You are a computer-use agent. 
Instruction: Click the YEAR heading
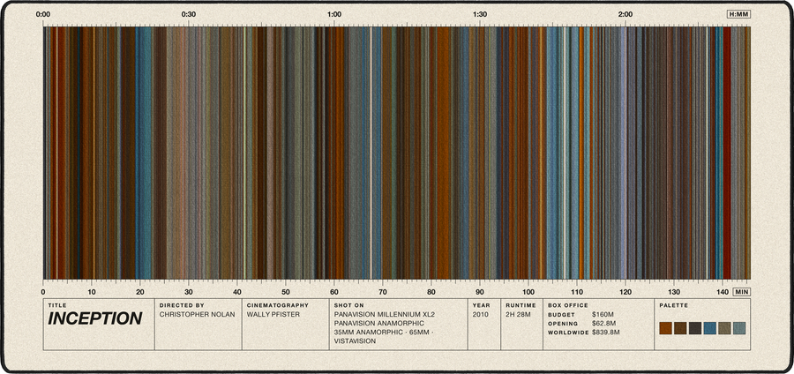coord(481,306)
